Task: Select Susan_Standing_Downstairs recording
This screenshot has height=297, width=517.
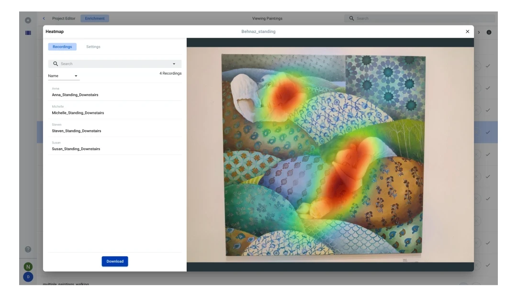Action: tap(115, 146)
